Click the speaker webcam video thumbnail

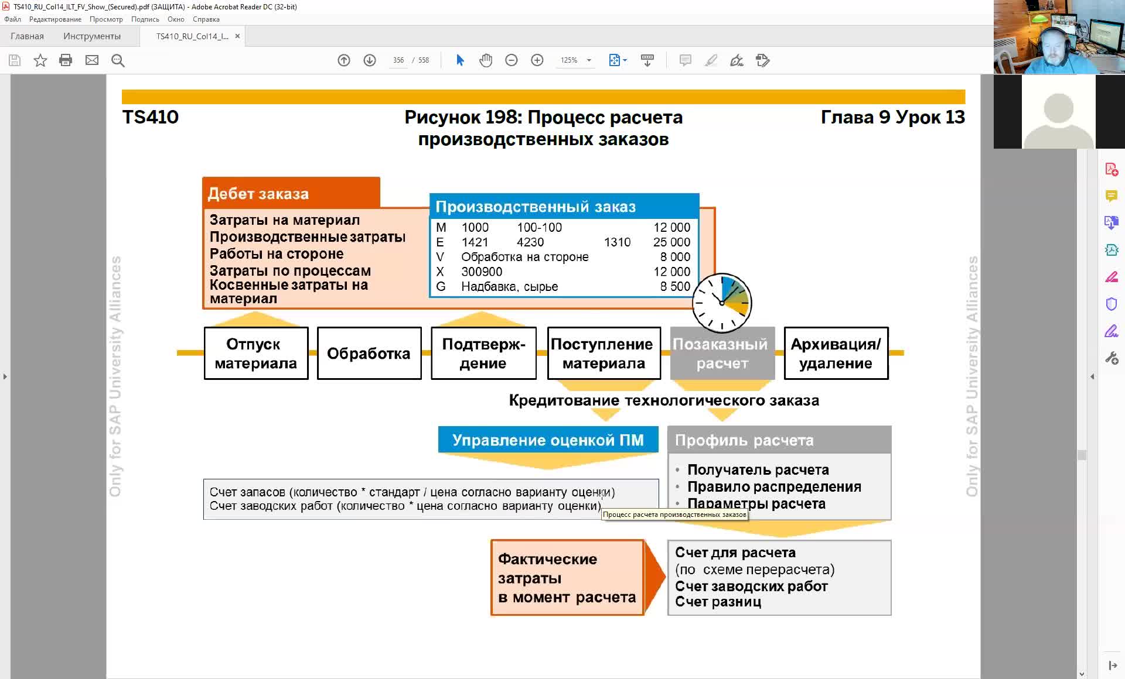[1059, 37]
